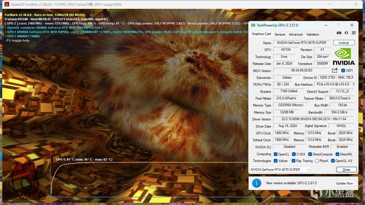Click the Lookup button
Image resolution: width=365 pixels, height=205 pixels.
click(x=344, y=43)
